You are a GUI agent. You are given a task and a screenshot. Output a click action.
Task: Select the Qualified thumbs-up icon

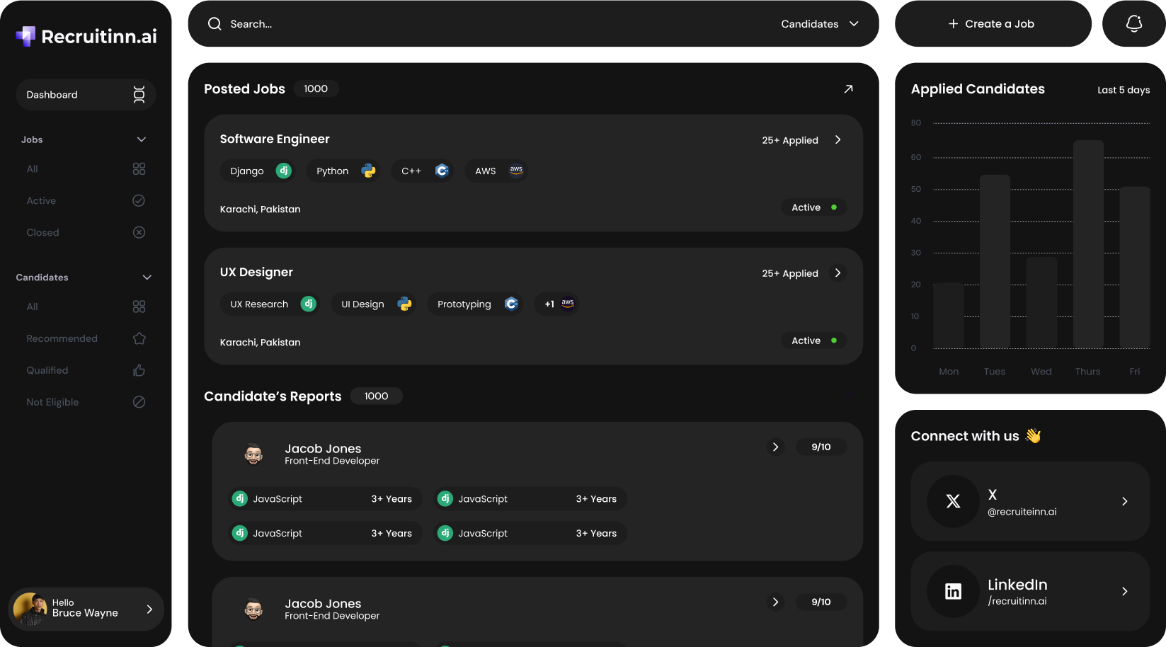(139, 370)
